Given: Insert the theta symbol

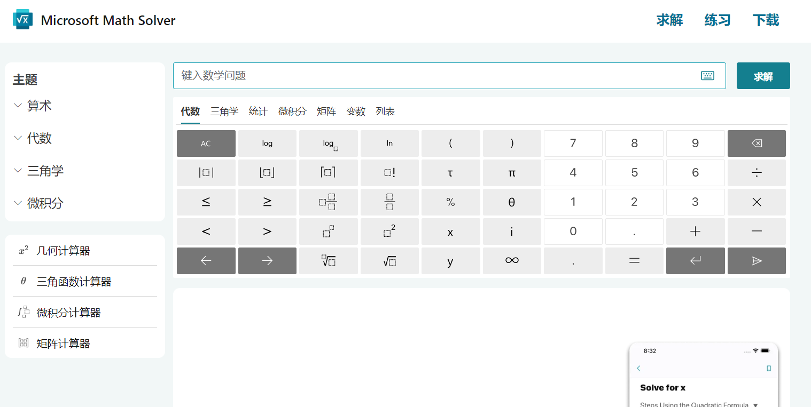Looking at the screenshot, I should pyautogui.click(x=512, y=202).
